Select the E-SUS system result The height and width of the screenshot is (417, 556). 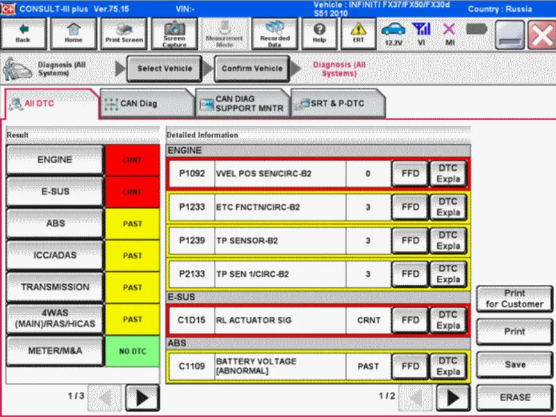[x=55, y=192]
